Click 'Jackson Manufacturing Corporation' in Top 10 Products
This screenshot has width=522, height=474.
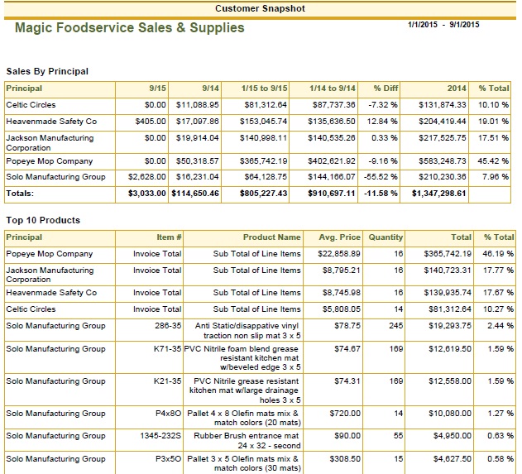coord(50,275)
